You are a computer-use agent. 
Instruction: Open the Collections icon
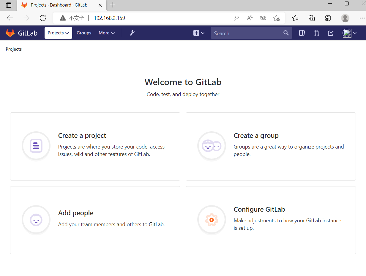[x=312, y=18]
